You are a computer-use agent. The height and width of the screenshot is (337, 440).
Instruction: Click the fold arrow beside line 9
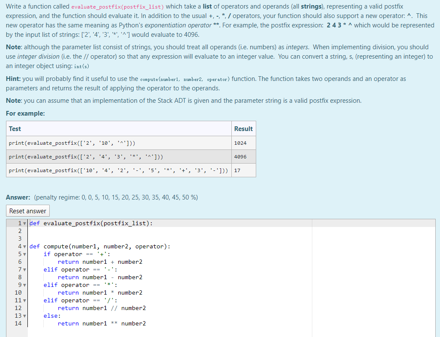click(x=25, y=285)
